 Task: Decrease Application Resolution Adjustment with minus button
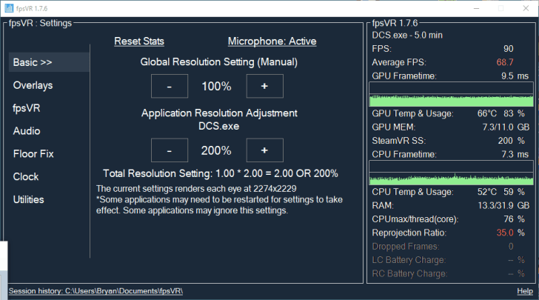click(170, 150)
